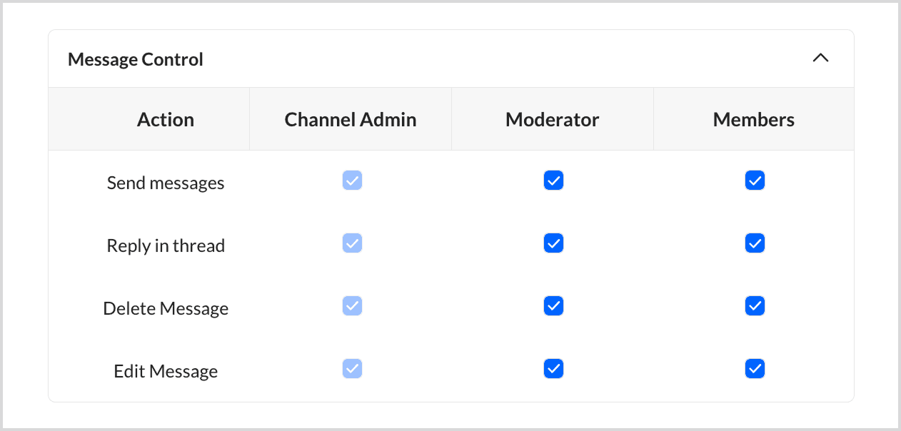The height and width of the screenshot is (431, 901).
Task: Disable Reply in thread for Members
Action: pos(755,243)
